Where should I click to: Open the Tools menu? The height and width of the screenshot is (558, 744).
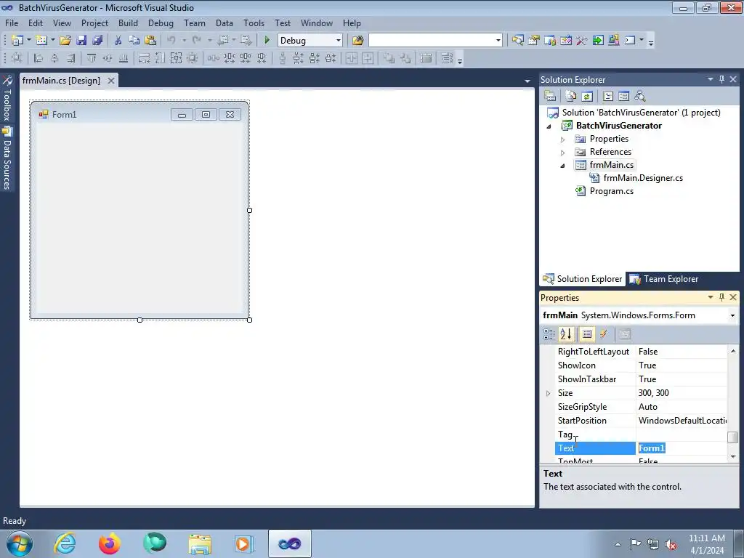254,23
